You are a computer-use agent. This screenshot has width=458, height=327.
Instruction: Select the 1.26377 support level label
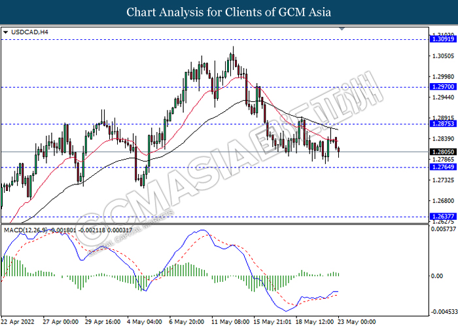point(443,216)
